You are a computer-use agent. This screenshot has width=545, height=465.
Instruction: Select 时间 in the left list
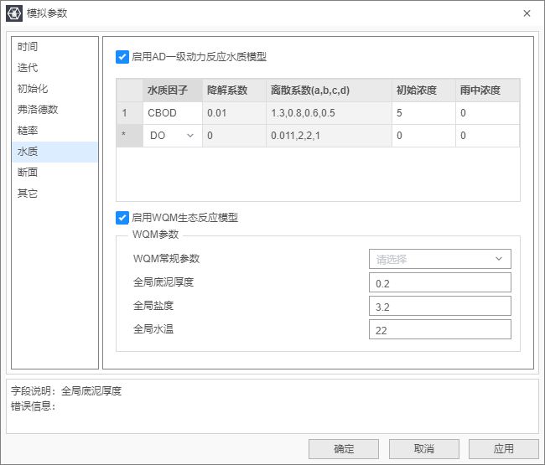tap(28, 47)
